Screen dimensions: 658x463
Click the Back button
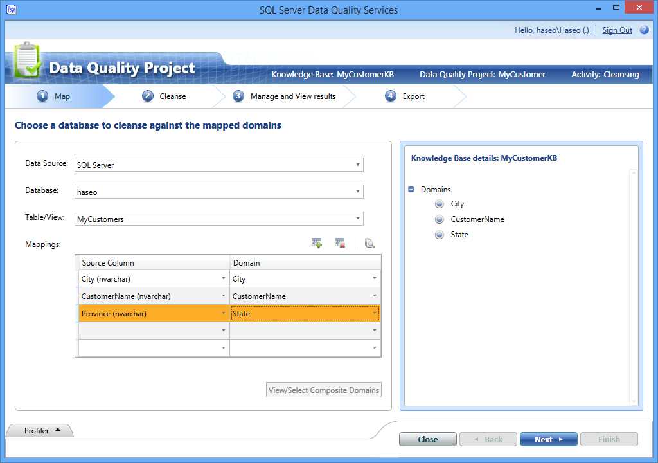pyautogui.click(x=488, y=439)
